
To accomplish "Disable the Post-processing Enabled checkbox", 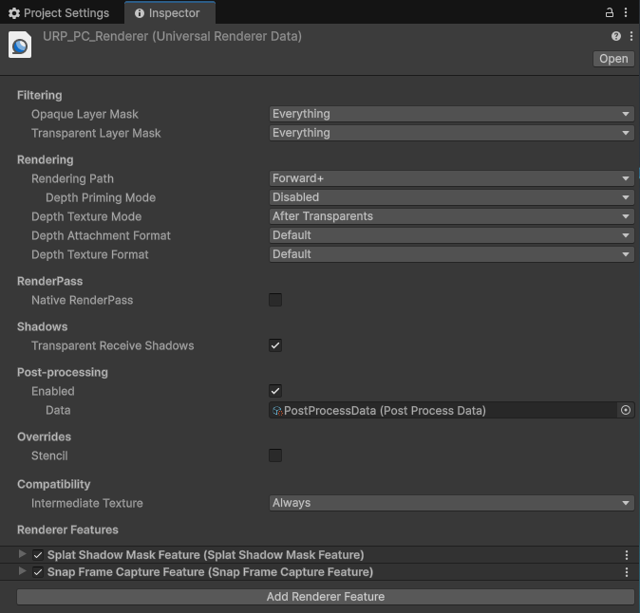I will [x=275, y=391].
